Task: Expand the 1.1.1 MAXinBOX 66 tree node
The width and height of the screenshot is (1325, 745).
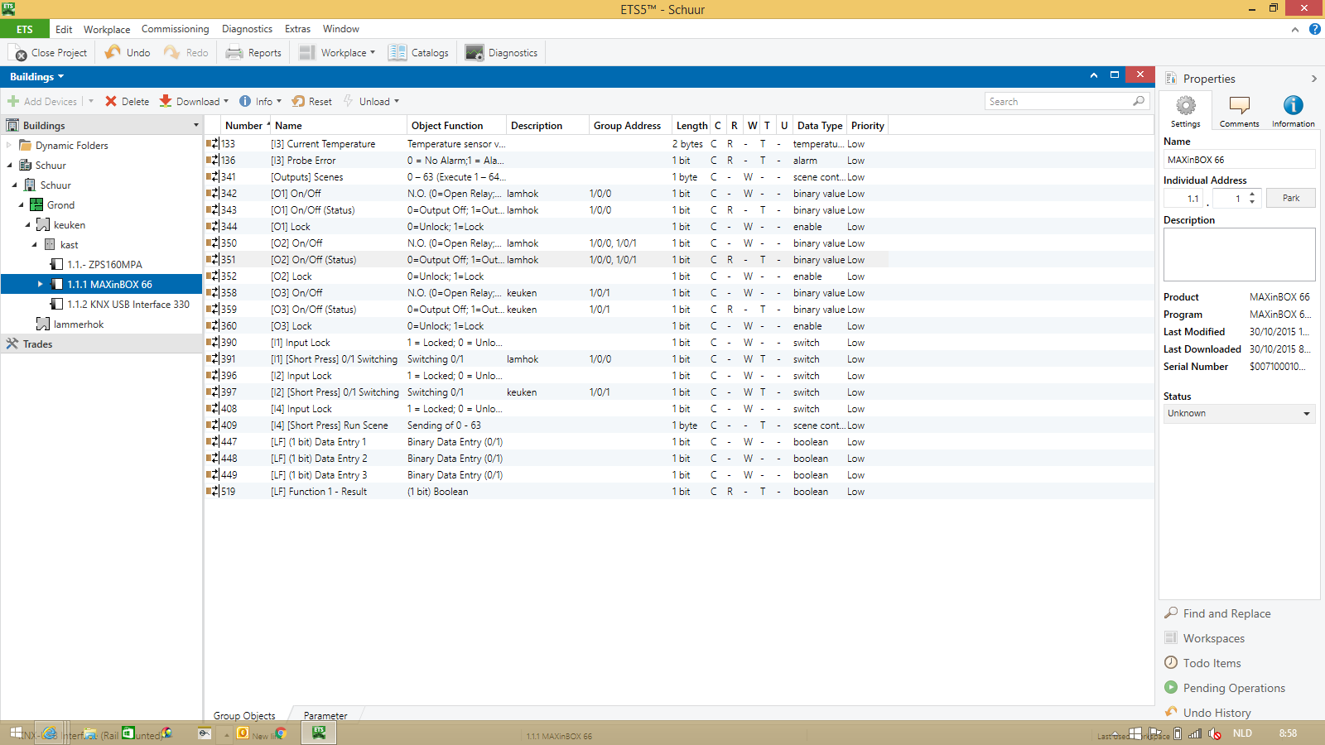Action: click(40, 285)
